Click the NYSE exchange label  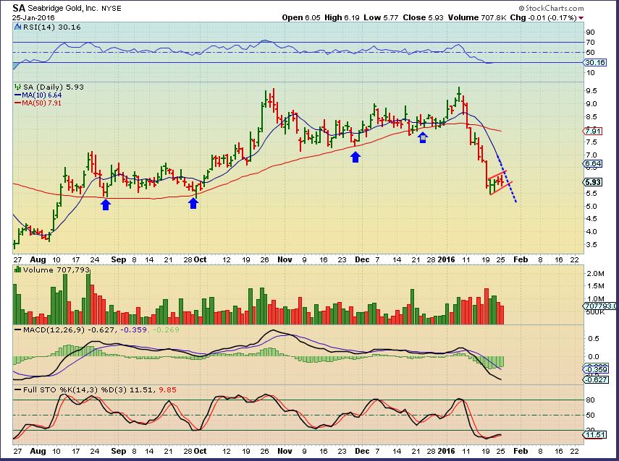point(111,8)
